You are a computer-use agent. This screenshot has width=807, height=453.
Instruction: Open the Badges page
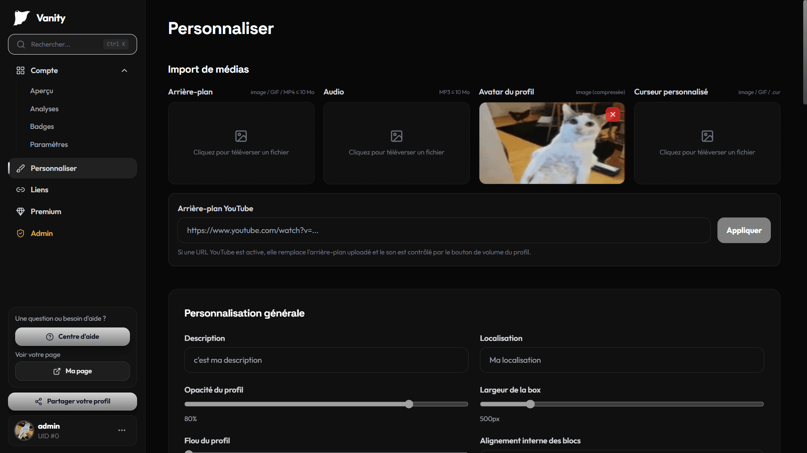(x=42, y=126)
